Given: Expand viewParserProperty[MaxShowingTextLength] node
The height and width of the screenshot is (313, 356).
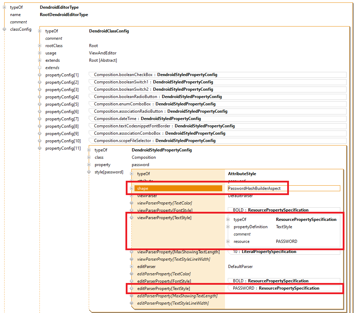Looking at the screenshot, I should [132, 252].
